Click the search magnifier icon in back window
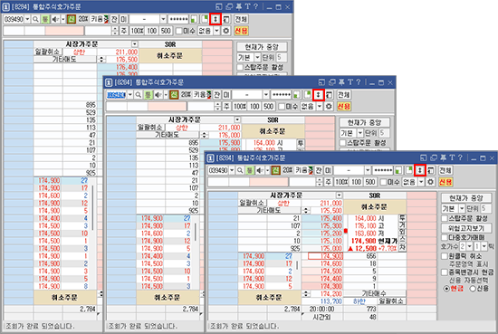 (x=35, y=19)
